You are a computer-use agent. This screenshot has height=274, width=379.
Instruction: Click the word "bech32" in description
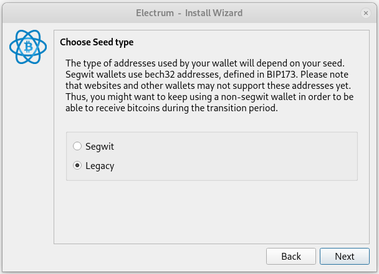click(x=160, y=75)
